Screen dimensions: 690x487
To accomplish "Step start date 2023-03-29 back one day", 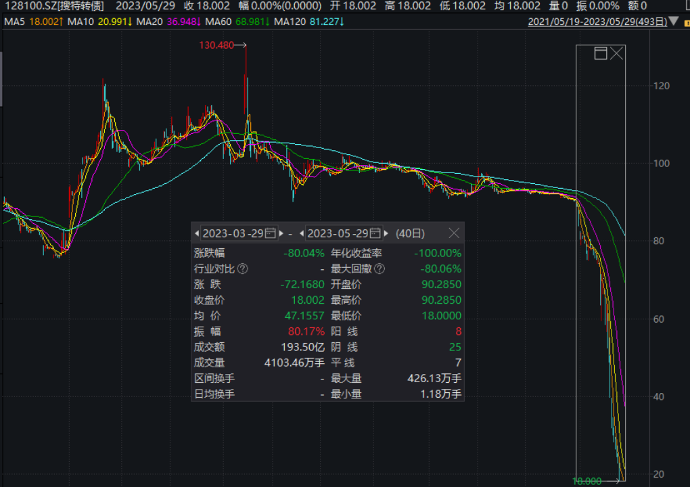I will click(x=197, y=233).
